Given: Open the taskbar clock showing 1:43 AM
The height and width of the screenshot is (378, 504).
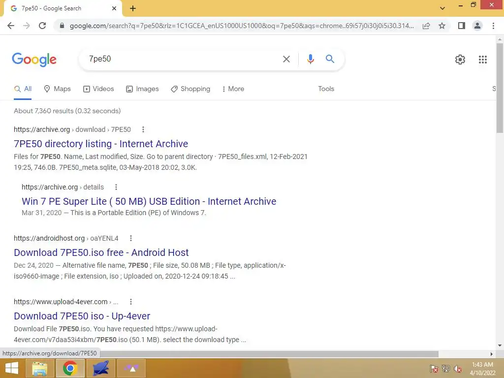Looking at the screenshot, I should point(482,369).
